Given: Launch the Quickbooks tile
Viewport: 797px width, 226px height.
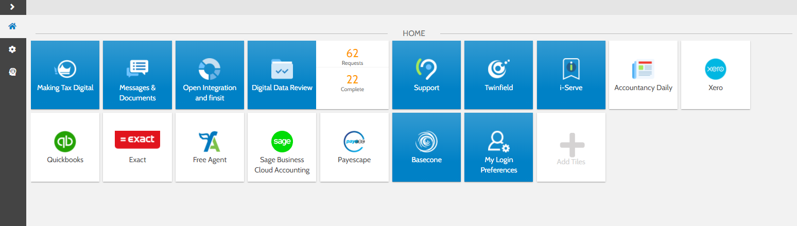Looking at the screenshot, I should coord(65,147).
